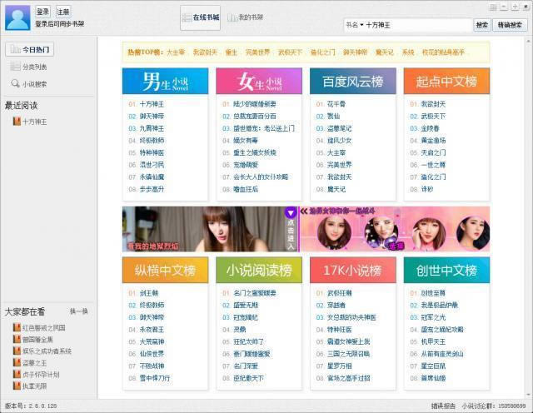This screenshot has height=413, width=533.
Task: Click 盗墓笔记 in the 百度风云榜 list
Action: (339, 128)
